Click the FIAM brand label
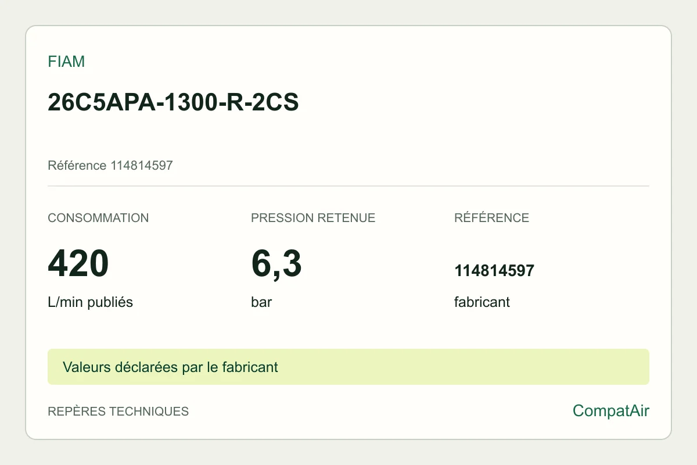This screenshot has height=465, width=697. pyautogui.click(x=66, y=62)
